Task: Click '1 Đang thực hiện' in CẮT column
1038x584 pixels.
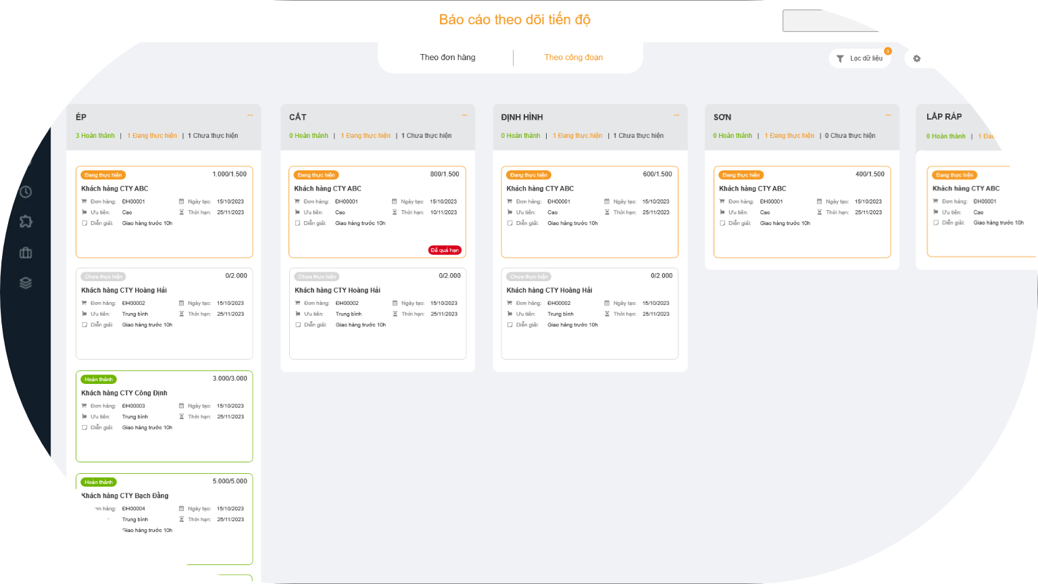Action: point(366,136)
